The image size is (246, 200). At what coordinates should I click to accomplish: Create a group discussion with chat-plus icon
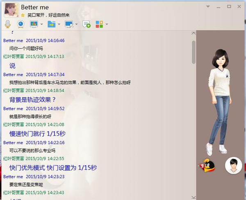click(86, 24)
